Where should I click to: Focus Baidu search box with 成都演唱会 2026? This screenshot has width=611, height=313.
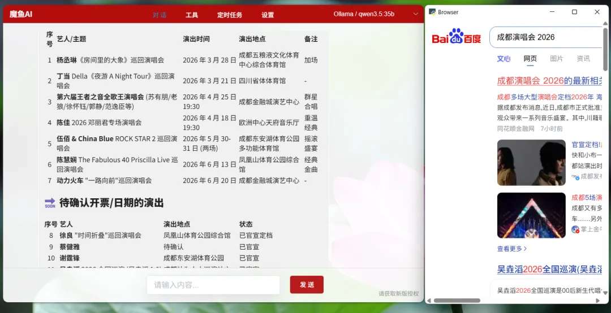547,37
